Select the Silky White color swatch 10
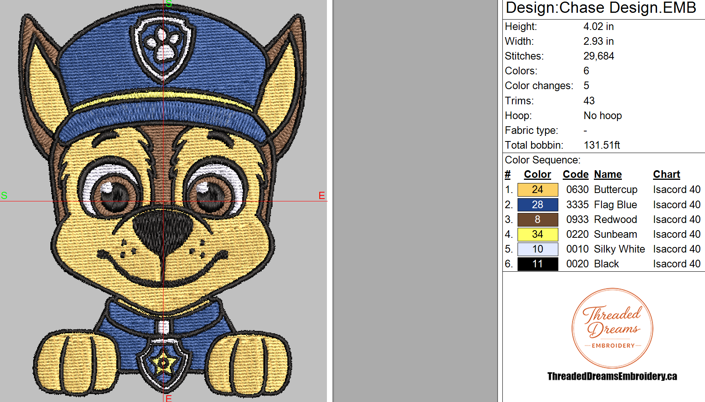This screenshot has width=705, height=402. point(538,249)
